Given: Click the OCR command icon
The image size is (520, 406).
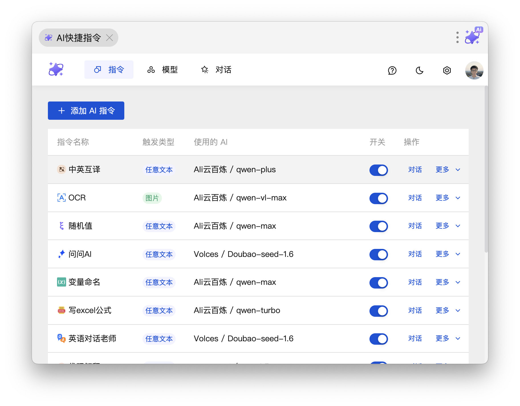Looking at the screenshot, I should point(62,198).
